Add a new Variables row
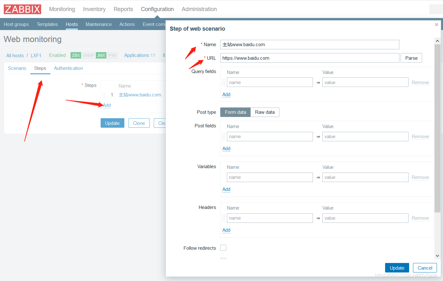Image resolution: width=443 pixels, height=281 pixels. point(226,189)
